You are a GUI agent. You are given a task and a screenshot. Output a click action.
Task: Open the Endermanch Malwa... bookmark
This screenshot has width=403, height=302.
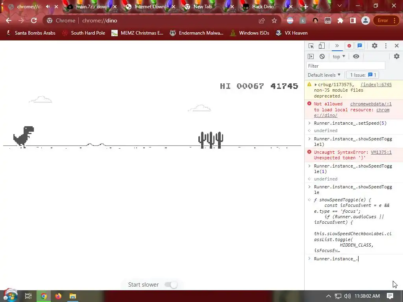[197, 33]
